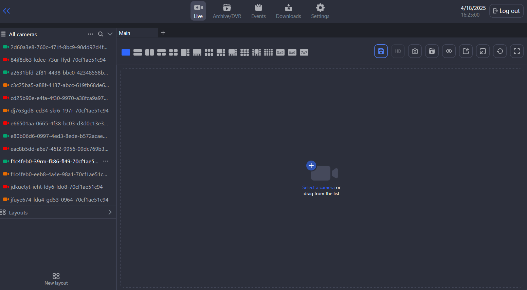527x290 pixels.
Task: Click the save layout icon
Action: point(381,51)
